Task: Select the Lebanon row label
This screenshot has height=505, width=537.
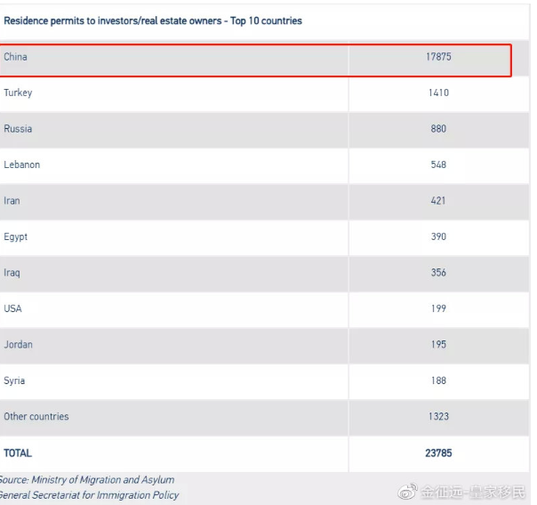Action: 22,164
